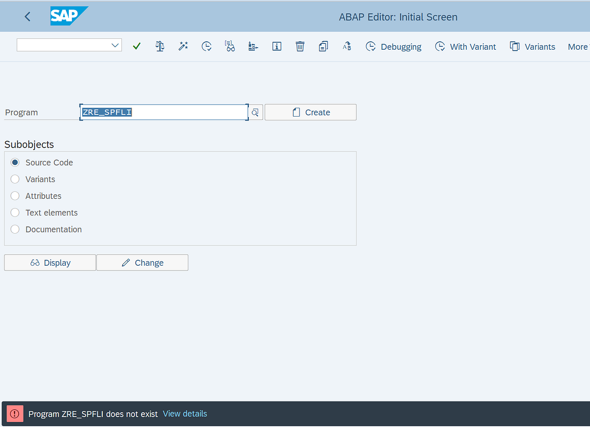This screenshot has height=427, width=590.
Task: Click the back arrow navigation icon
Action: [x=27, y=16]
